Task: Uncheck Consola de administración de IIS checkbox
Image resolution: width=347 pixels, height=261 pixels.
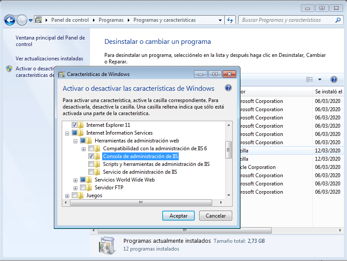Action: [x=91, y=156]
